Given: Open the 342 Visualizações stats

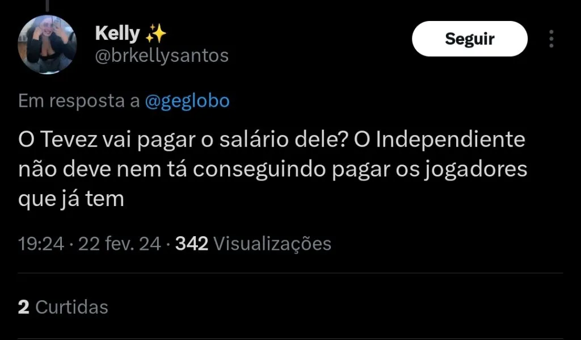Looking at the screenshot, I should pos(253,244).
